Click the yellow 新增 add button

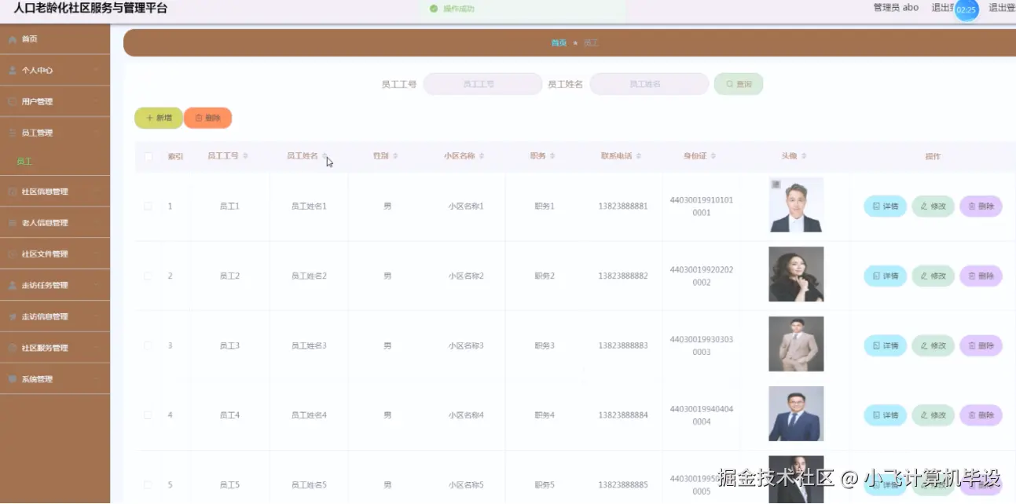[x=159, y=118]
